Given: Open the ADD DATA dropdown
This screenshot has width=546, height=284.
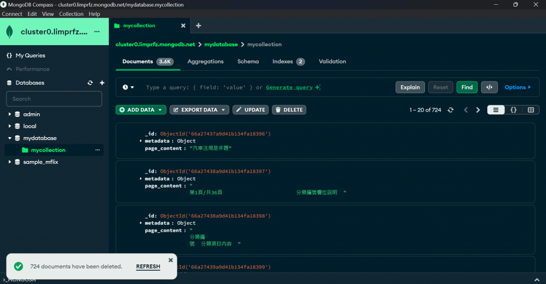Looking at the screenshot, I should 141,110.
